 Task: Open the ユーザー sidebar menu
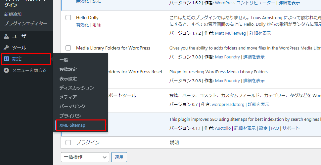pyautogui.click(x=22, y=37)
